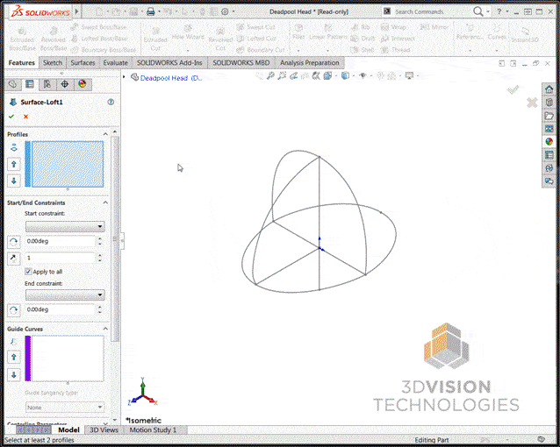560x447 pixels.
Task: Open Appearances color ball in task pane
Action: pyautogui.click(x=549, y=142)
